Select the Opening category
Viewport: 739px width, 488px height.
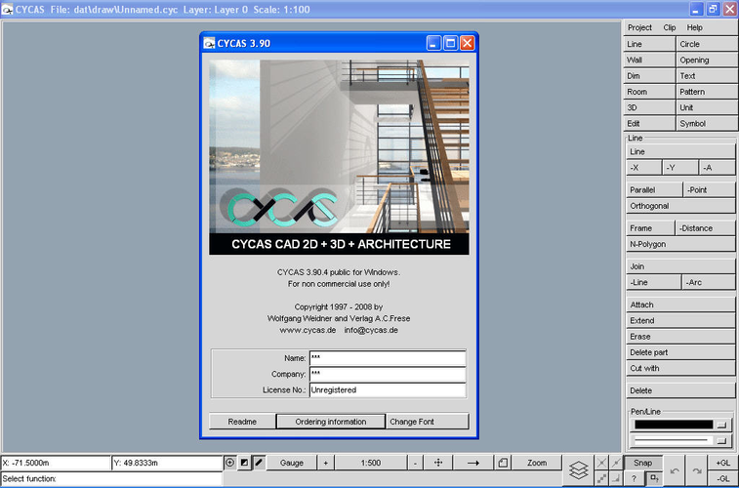(x=707, y=60)
